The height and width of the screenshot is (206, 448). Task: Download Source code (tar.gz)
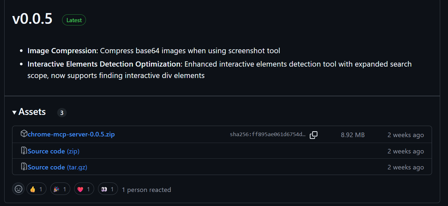[x=58, y=167]
